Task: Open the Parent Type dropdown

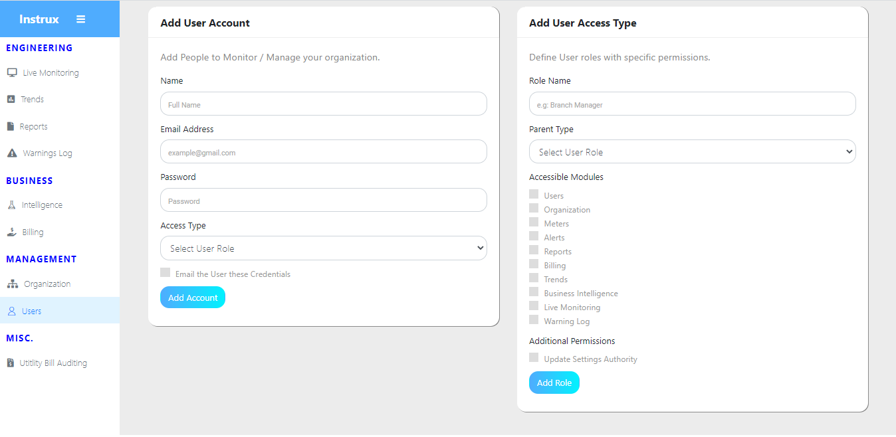Action: tap(692, 152)
